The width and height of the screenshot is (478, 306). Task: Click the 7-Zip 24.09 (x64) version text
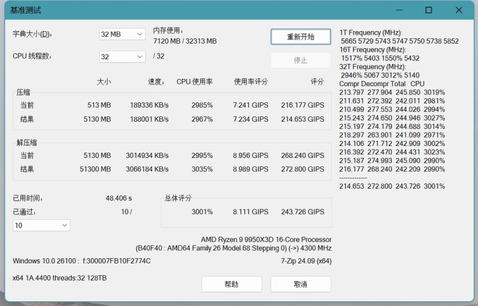(x=306, y=261)
